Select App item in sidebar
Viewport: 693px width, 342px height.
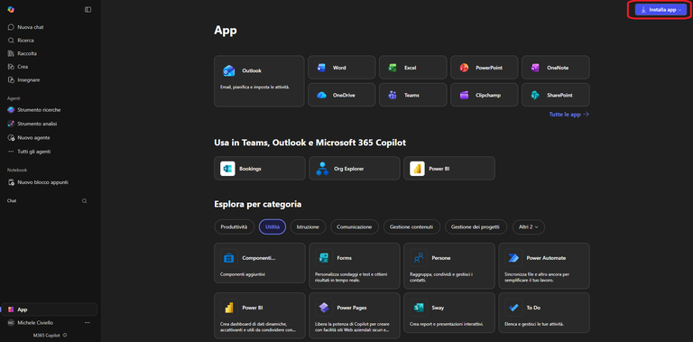tap(50, 310)
